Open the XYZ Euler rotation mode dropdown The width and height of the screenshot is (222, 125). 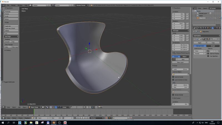tap(180, 31)
